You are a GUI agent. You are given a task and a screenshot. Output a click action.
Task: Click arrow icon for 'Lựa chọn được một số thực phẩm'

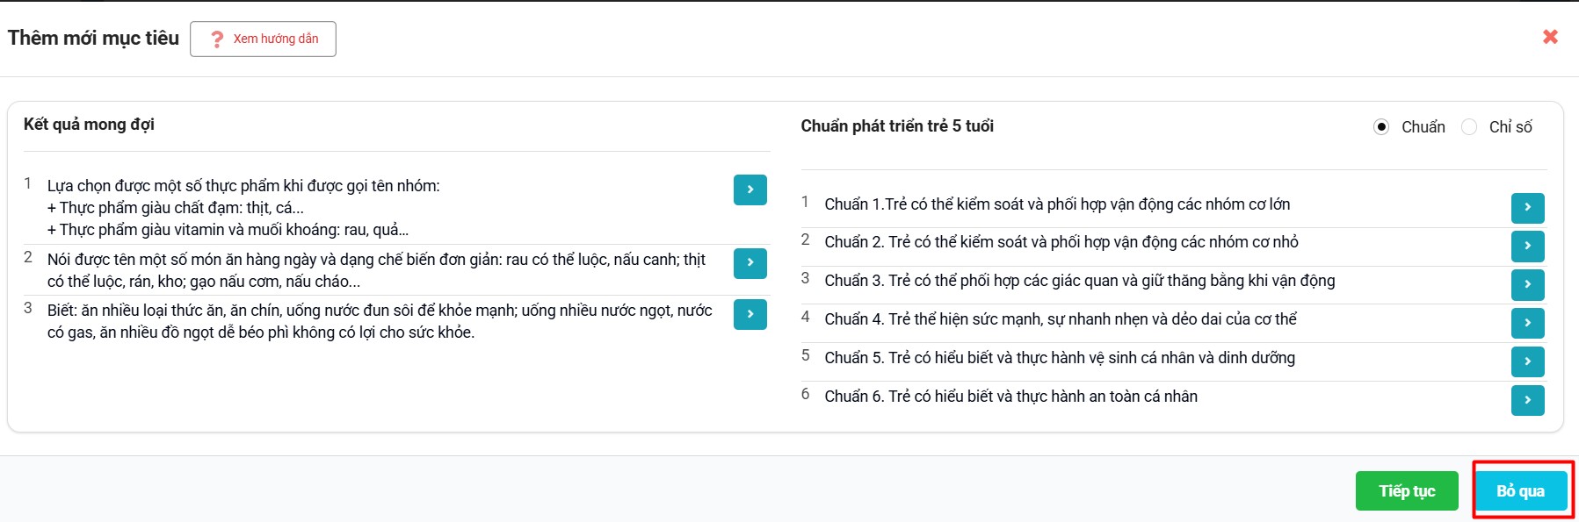pyautogui.click(x=750, y=189)
